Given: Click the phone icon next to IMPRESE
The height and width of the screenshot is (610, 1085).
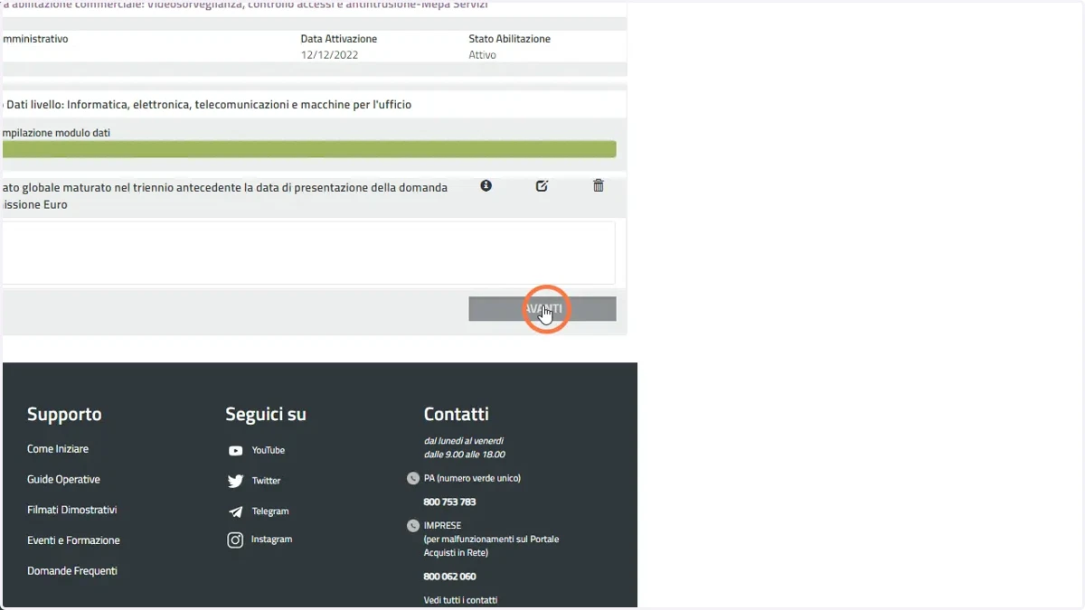Looking at the screenshot, I should 413,525.
